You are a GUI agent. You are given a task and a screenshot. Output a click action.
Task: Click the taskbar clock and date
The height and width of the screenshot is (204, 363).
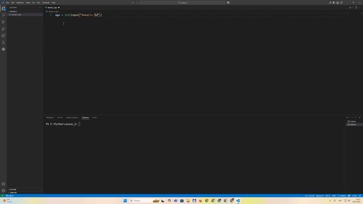pyautogui.click(x=356, y=201)
